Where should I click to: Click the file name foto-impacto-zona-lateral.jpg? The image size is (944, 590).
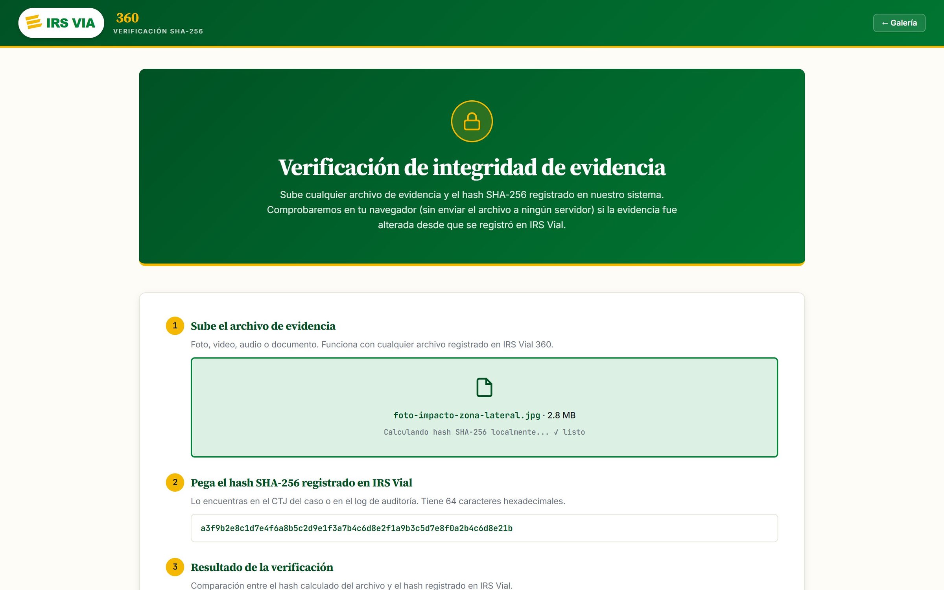[x=466, y=415]
